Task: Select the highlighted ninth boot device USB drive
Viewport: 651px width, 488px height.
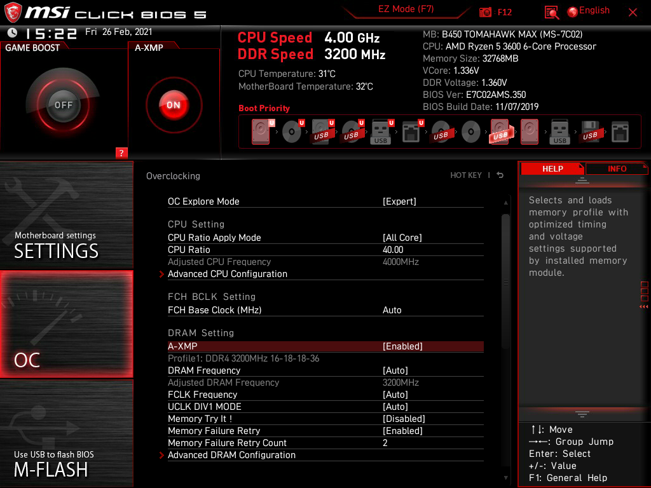Action: point(500,132)
